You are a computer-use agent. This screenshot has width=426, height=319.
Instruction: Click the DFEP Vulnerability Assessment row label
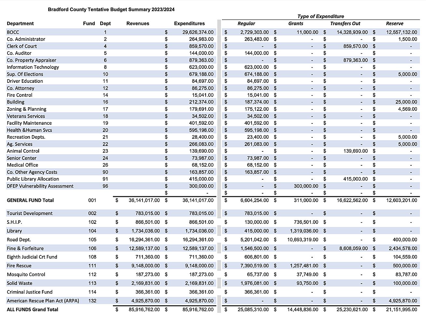point(40,186)
